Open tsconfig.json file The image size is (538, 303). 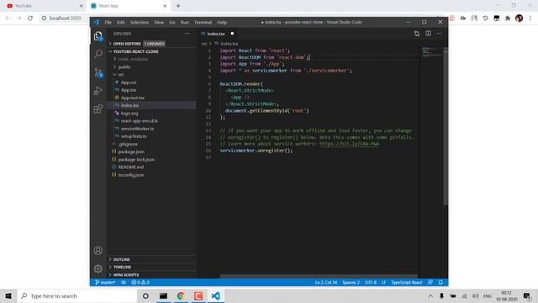pos(131,175)
